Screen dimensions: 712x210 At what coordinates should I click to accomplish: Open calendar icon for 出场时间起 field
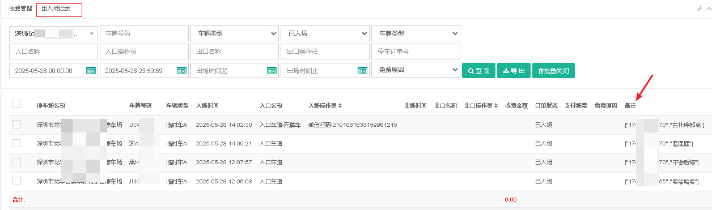(272, 71)
